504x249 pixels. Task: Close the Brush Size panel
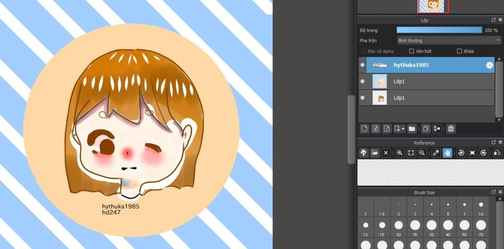click(500, 192)
